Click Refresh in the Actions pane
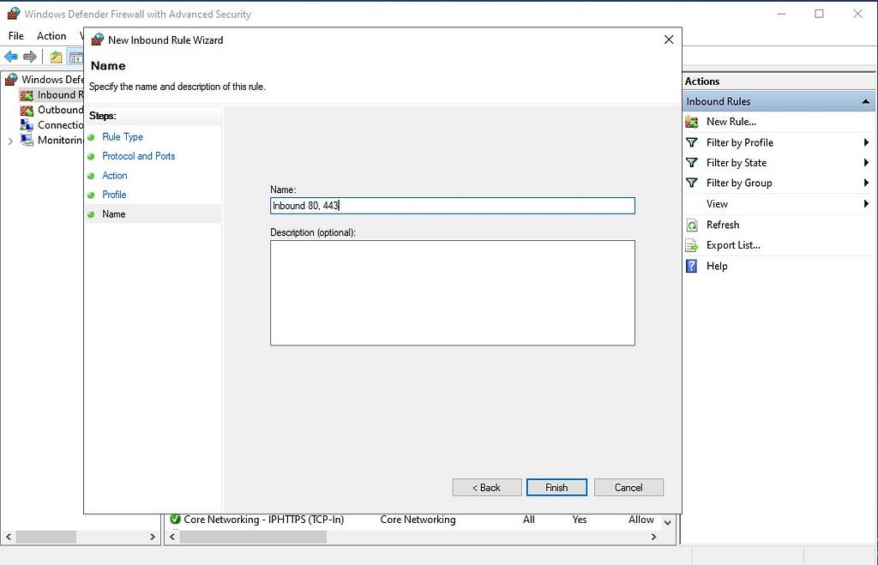Viewport: 878px width, 565px height. (x=722, y=225)
